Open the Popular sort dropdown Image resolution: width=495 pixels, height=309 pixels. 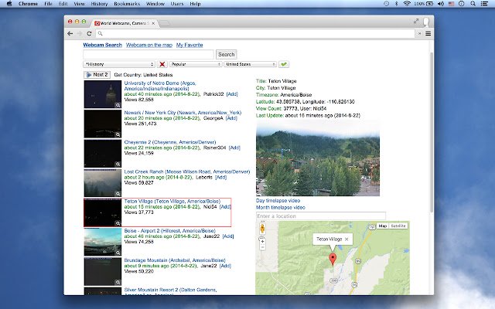click(196, 64)
